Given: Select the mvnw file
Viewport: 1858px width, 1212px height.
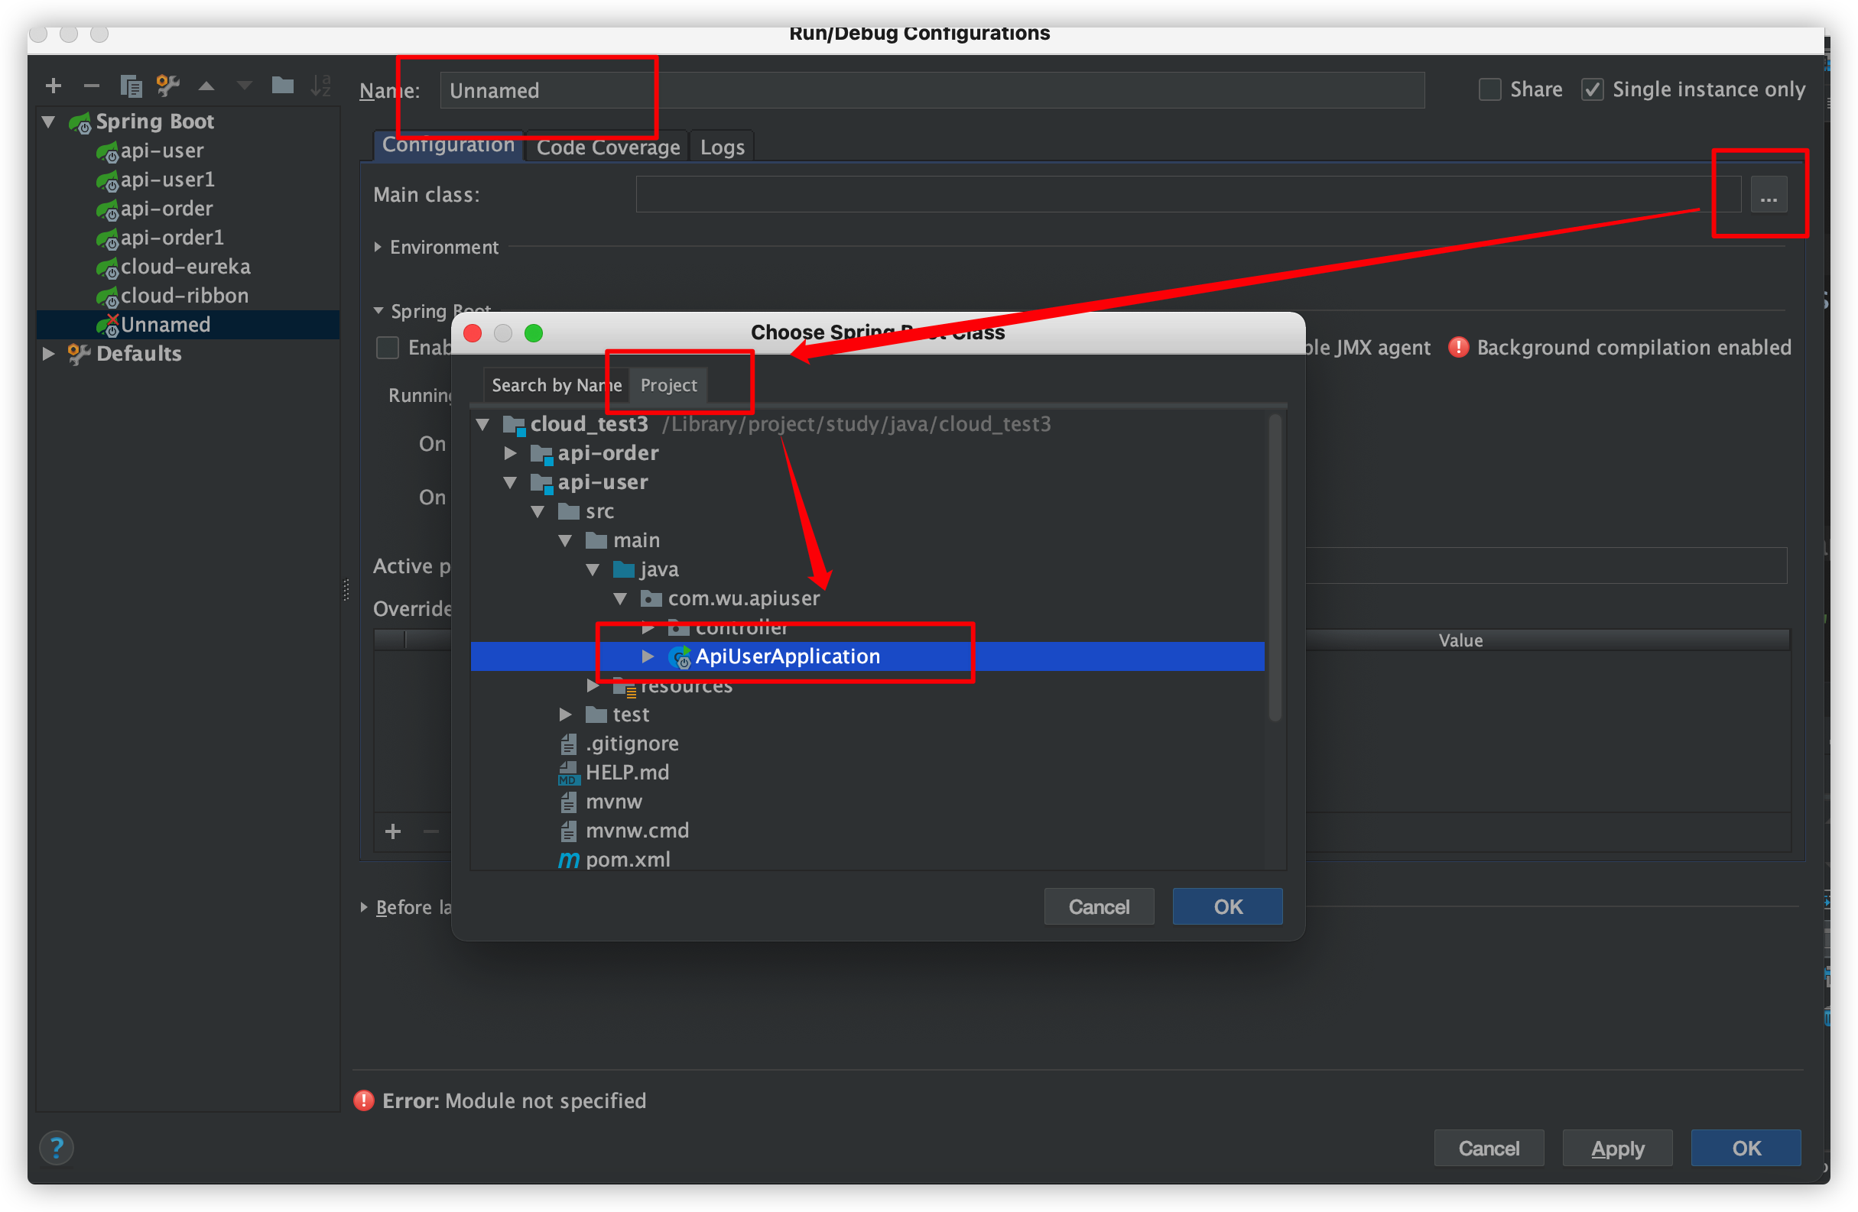Looking at the screenshot, I should coord(601,802).
